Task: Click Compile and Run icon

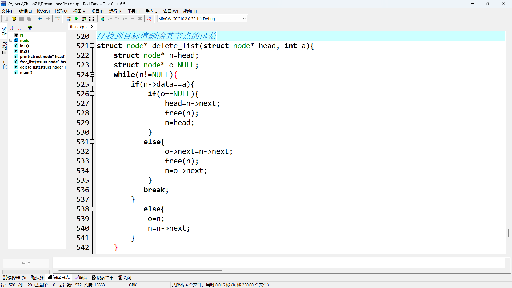Action: pyautogui.click(x=84, y=19)
